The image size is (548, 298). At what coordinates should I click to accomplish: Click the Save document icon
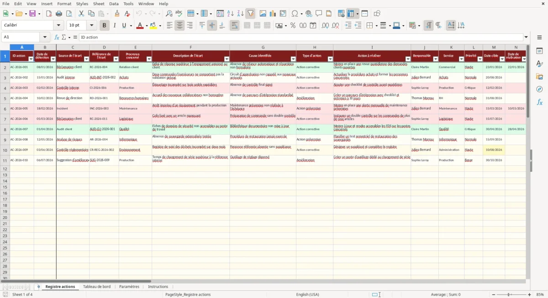coord(32,14)
